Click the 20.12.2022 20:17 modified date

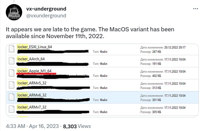[175, 47]
